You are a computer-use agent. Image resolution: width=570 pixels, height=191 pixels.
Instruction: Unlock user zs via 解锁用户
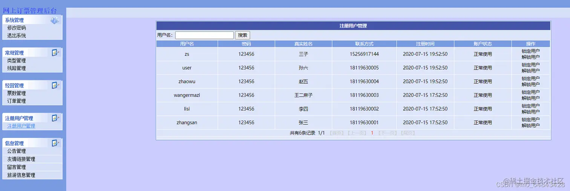[530, 57]
